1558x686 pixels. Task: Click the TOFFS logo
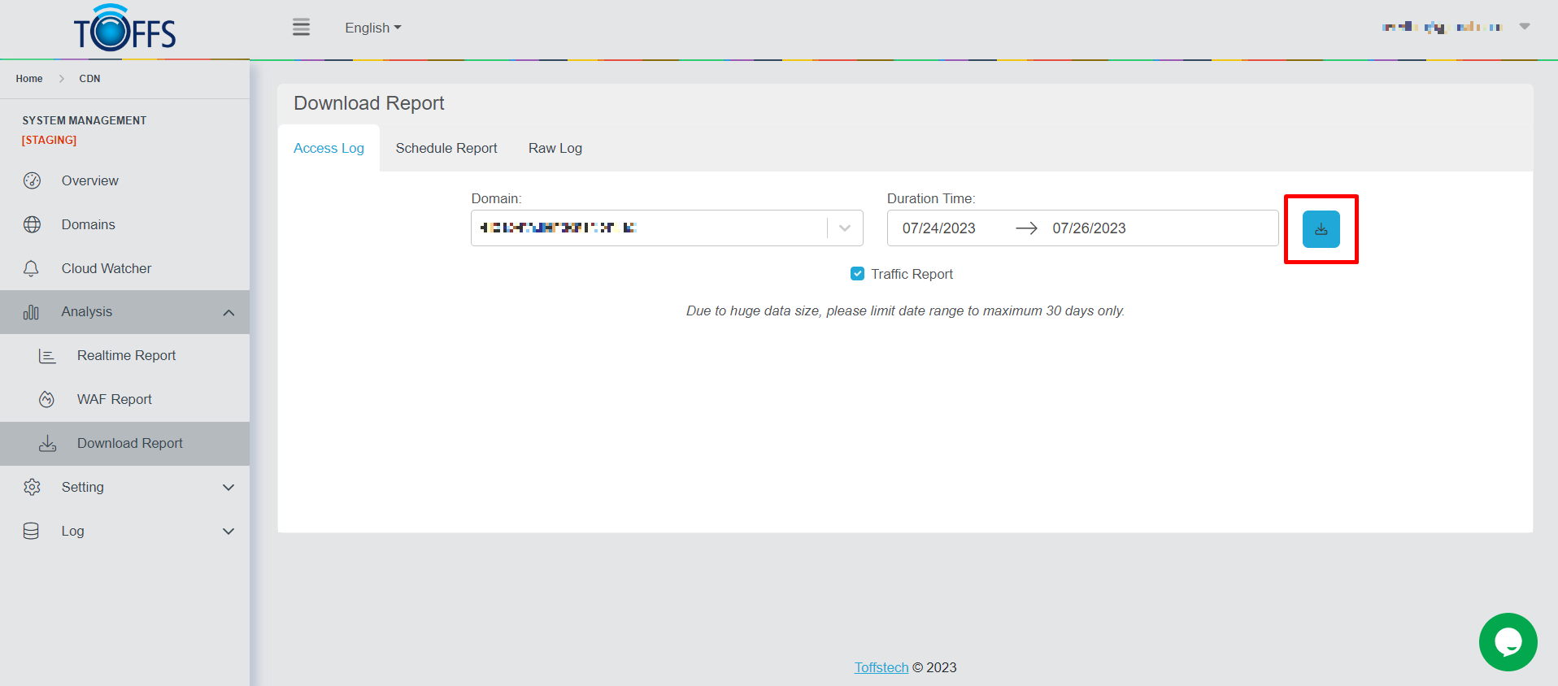pos(125,29)
